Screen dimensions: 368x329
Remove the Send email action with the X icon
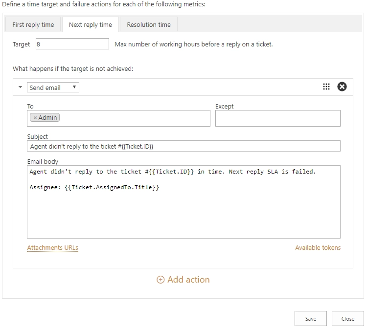(x=342, y=87)
